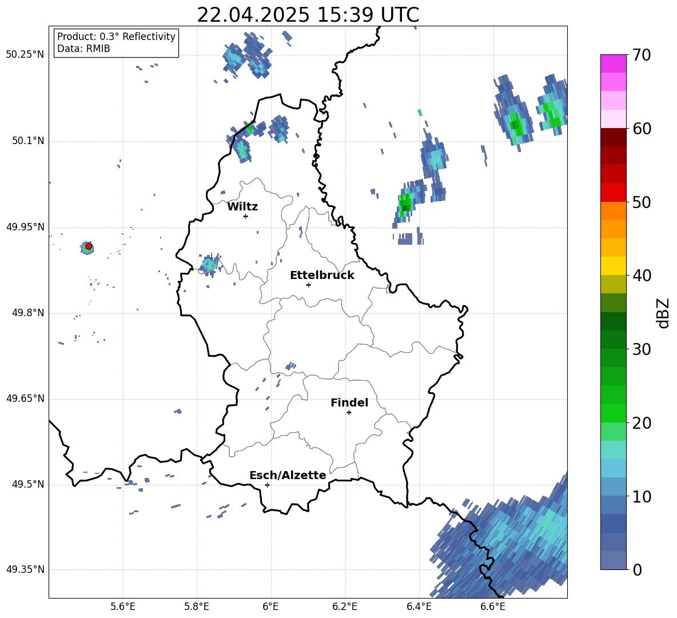Click the Findel station cross marker
Viewport: 677px width, 618px height.
point(349,413)
